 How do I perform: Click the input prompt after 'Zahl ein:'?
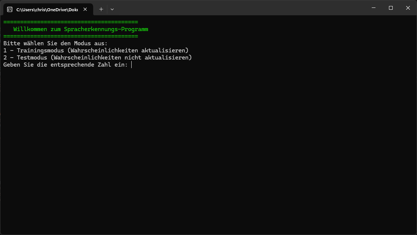pos(131,65)
